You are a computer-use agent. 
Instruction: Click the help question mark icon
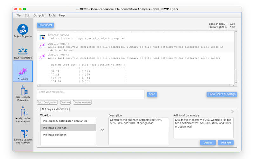point(232,112)
